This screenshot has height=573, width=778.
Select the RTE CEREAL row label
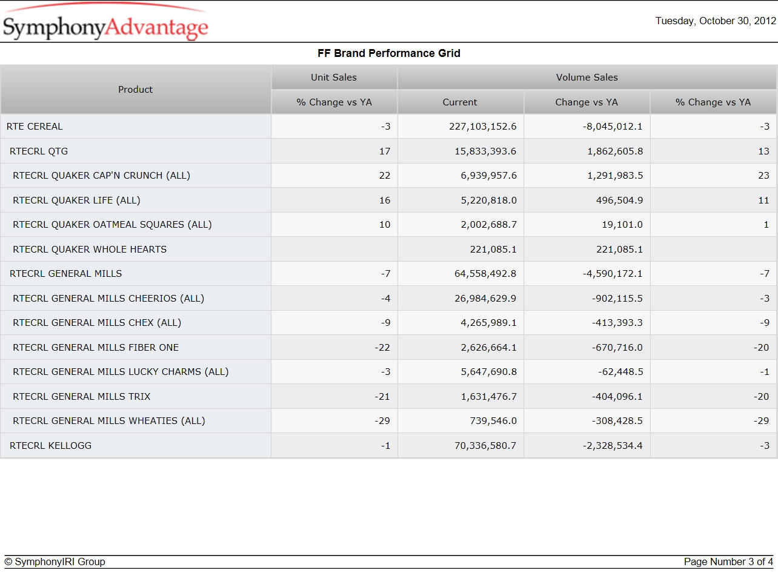click(x=35, y=127)
